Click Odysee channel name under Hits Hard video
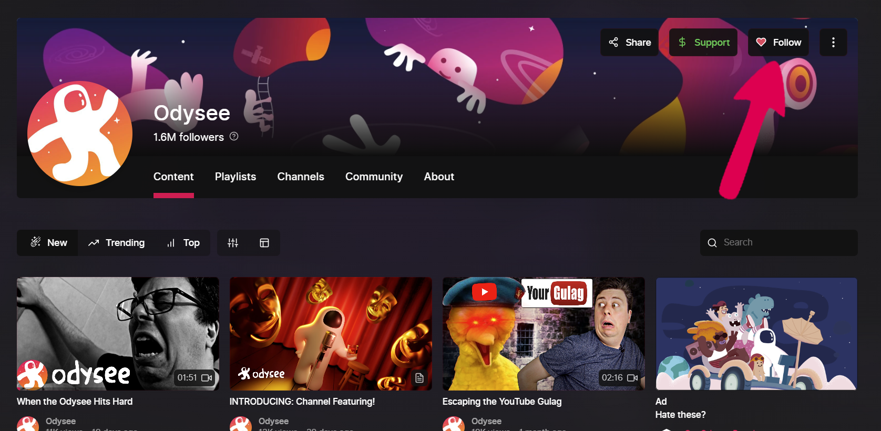 (x=60, y=421)
